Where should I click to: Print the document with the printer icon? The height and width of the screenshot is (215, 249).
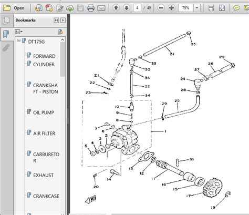tap(91, 8)
